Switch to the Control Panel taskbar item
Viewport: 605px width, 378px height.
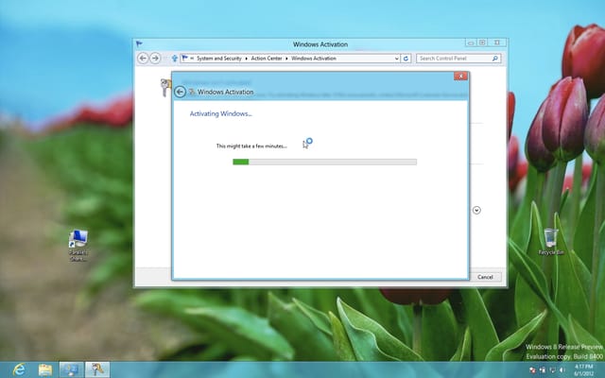pos(72,369)
